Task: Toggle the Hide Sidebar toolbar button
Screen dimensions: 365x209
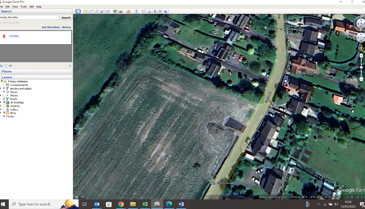Action: pos(78,11)
